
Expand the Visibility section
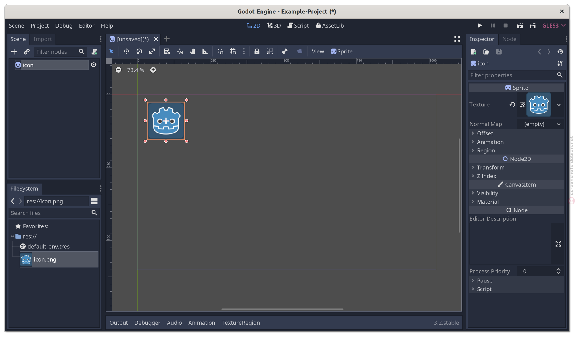[517, 193]
